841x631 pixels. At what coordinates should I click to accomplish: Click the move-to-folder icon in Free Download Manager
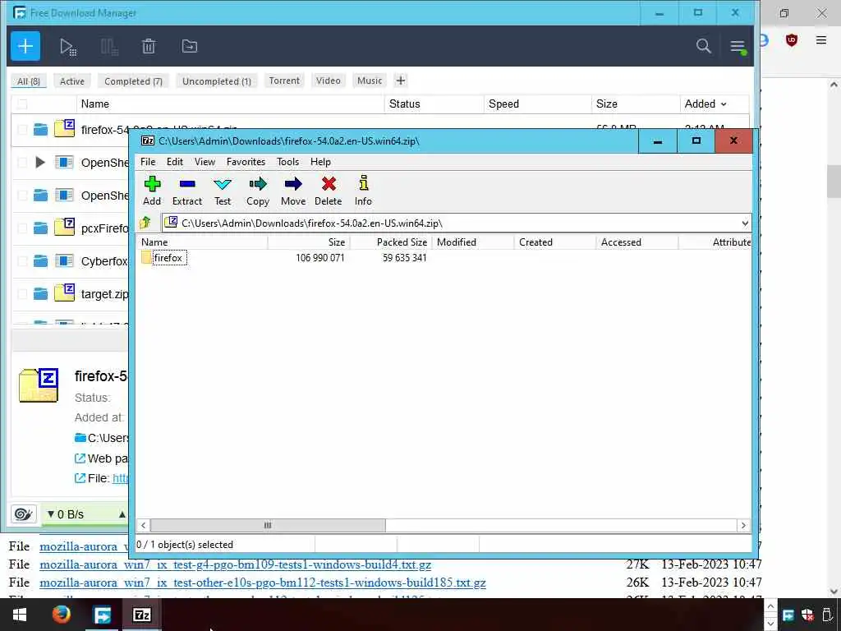(190, 47)
